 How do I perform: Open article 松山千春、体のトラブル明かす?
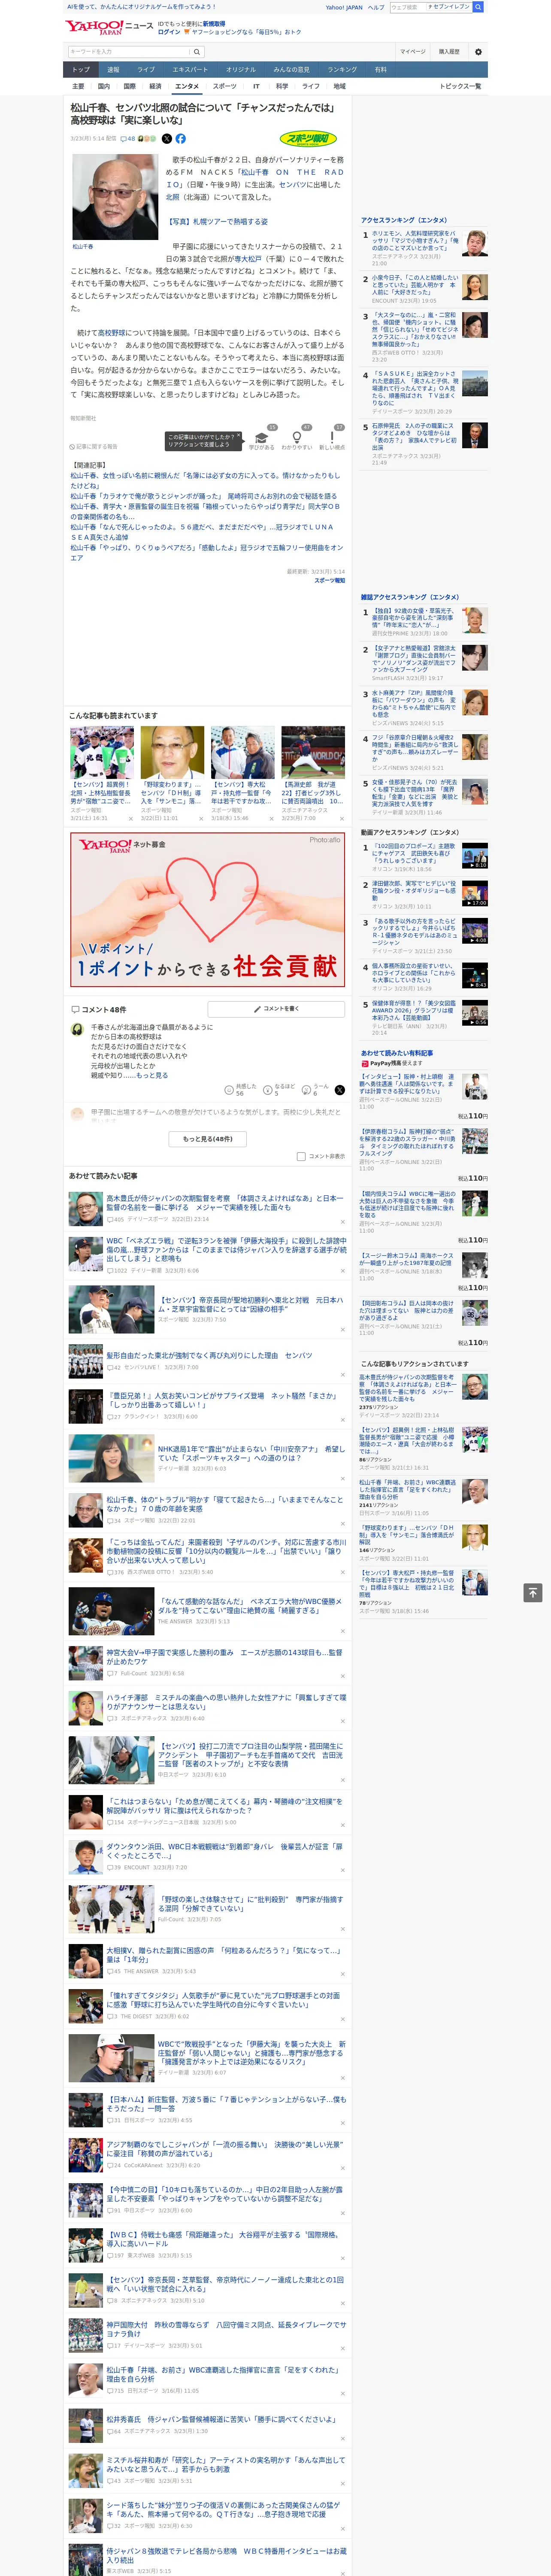pos(225,1504)
